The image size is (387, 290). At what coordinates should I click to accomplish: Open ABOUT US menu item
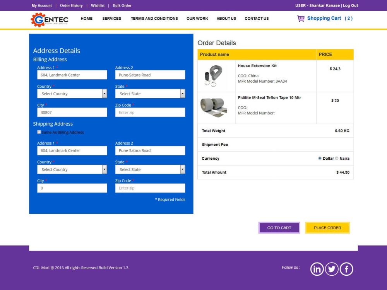click(226, 19)
